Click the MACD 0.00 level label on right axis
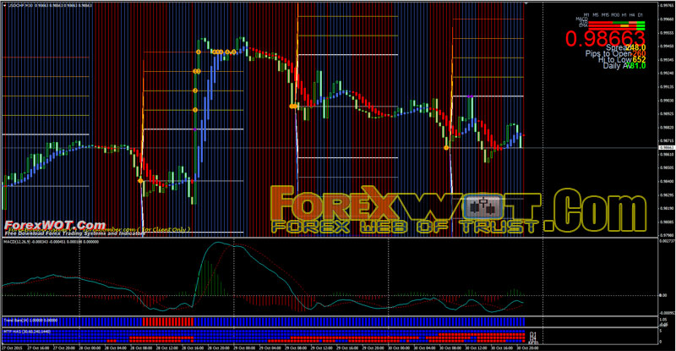Image resolution: width=676 pixels, height=351 pixels. (663, 296)
